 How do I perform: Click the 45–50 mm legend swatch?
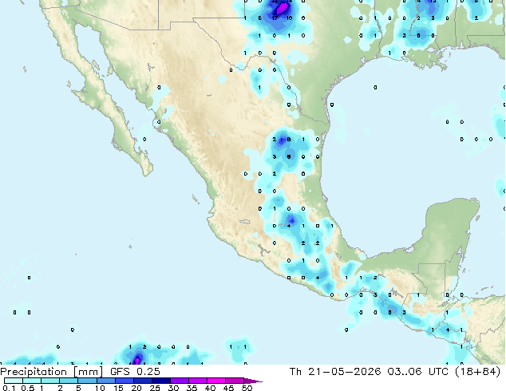(235, 381)
